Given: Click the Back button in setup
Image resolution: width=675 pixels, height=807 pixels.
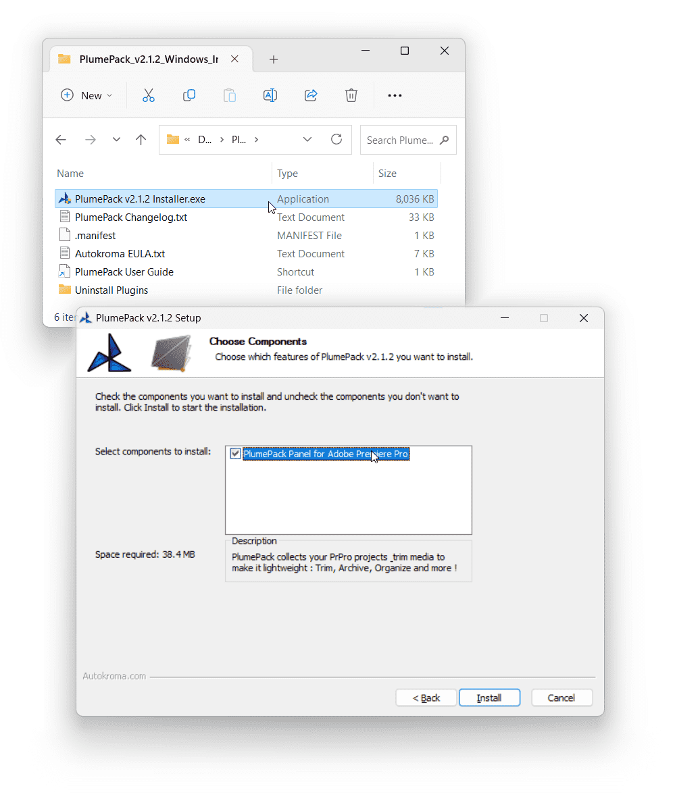Looking at the screenshot, I should (426, 698).
